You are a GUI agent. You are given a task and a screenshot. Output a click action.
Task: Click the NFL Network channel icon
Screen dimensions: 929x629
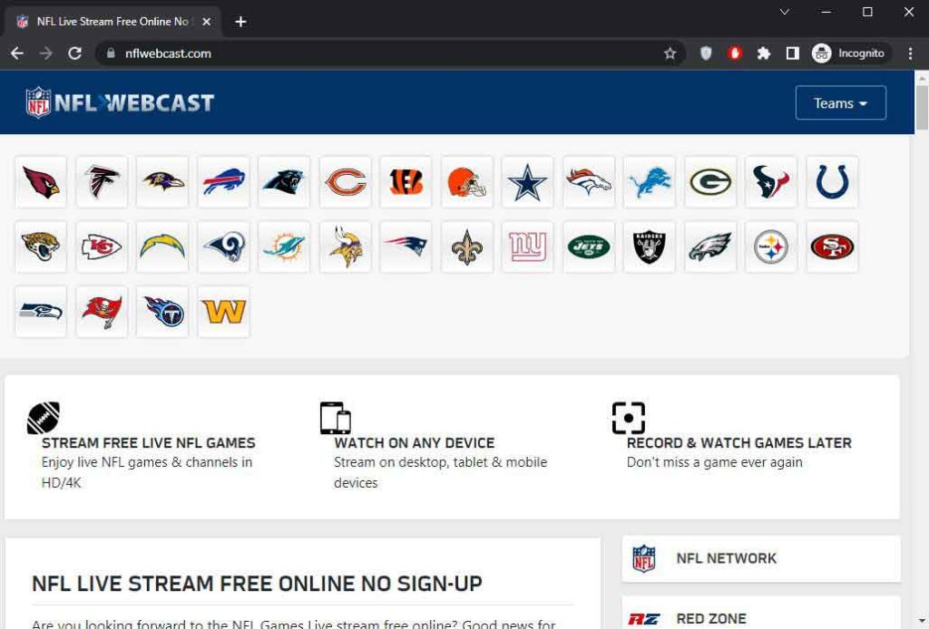646,558
